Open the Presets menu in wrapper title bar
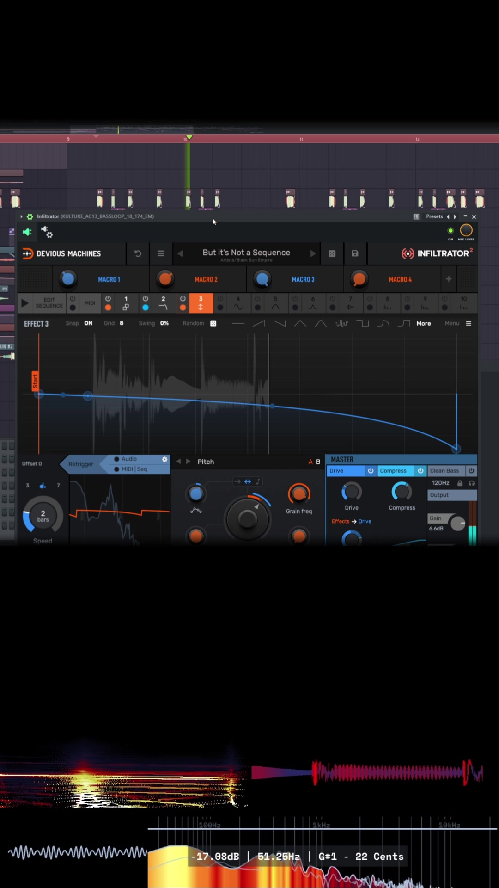 pyautogui.click(x=434, y=216)
